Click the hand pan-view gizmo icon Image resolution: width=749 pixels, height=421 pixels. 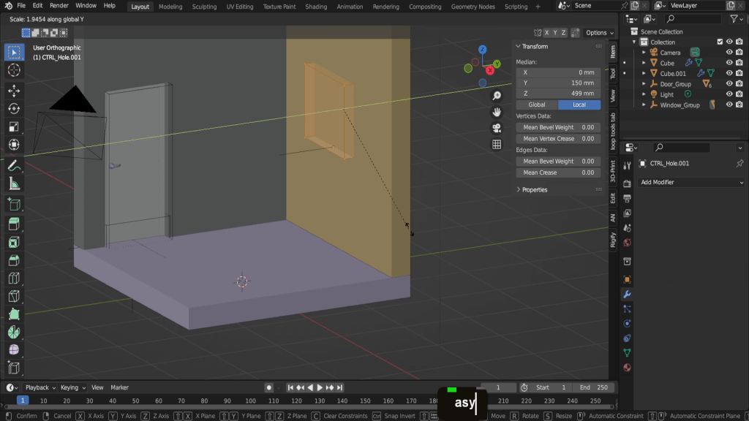[x=497, y=112]
